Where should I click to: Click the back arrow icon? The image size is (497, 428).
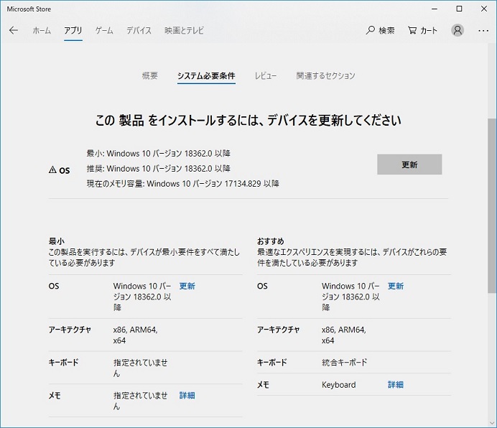tap(14, 30)
